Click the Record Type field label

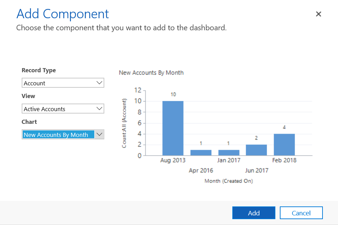[39, 70]
